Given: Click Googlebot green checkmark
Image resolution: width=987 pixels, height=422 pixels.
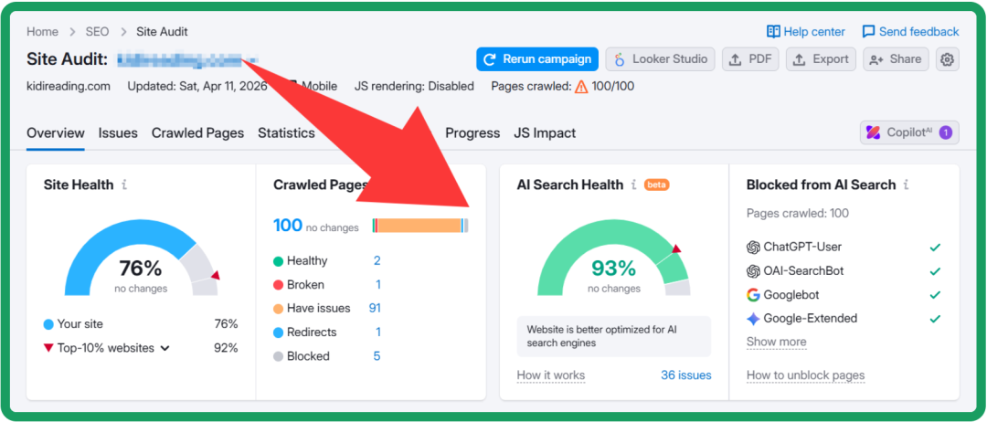Looking at the screenshot, I should pos(935,294).
